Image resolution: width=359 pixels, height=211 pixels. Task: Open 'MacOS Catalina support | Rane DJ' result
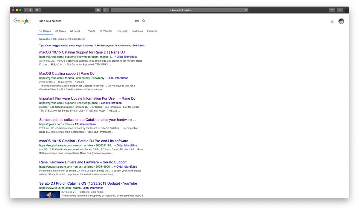tap(67, 74)
